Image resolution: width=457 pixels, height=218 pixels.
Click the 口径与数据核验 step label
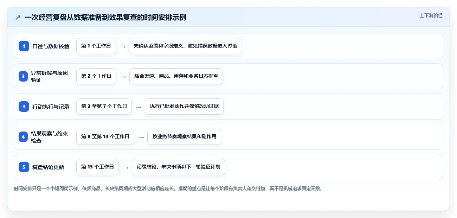[51, 46]
